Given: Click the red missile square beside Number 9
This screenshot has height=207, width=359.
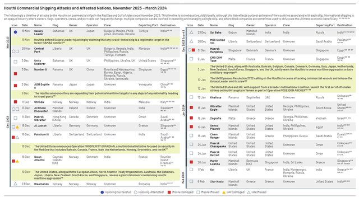Looking at the screenshot, I should click(15, 73).
